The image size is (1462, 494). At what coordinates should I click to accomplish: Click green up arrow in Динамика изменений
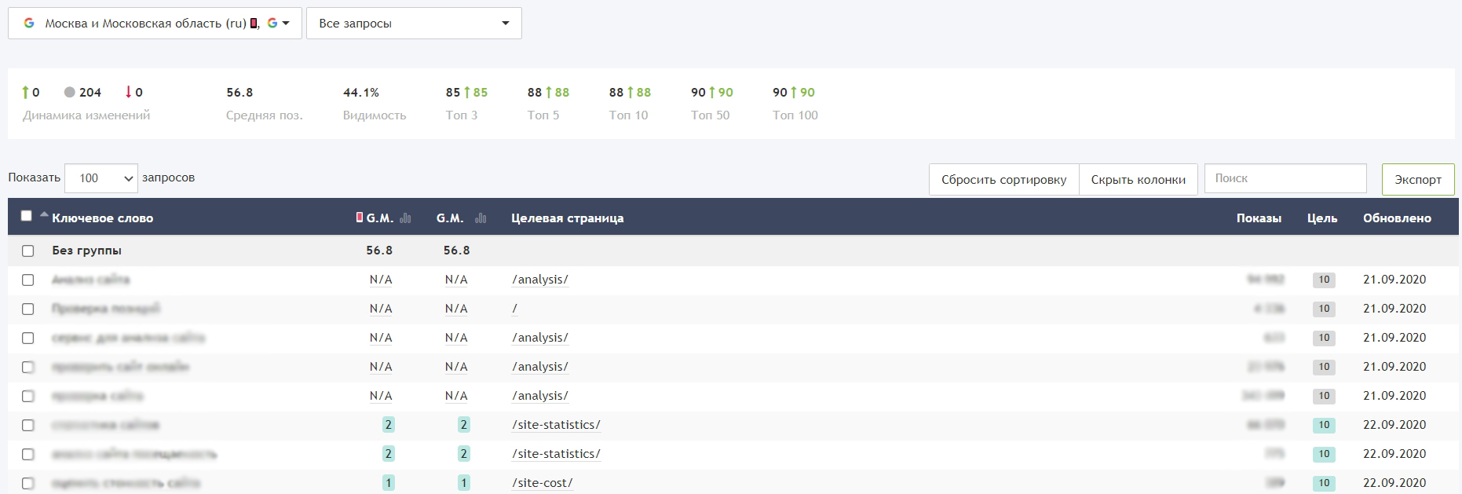[26, 93]
